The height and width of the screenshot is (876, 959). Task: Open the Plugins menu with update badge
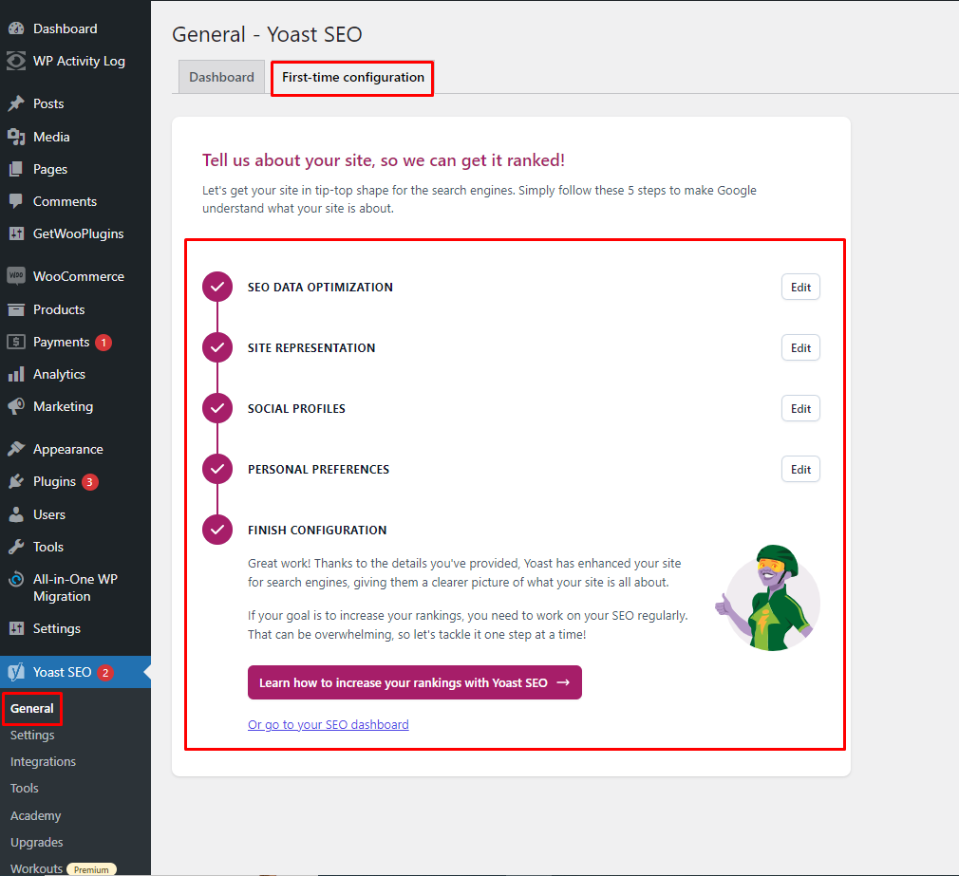[54, 481]
